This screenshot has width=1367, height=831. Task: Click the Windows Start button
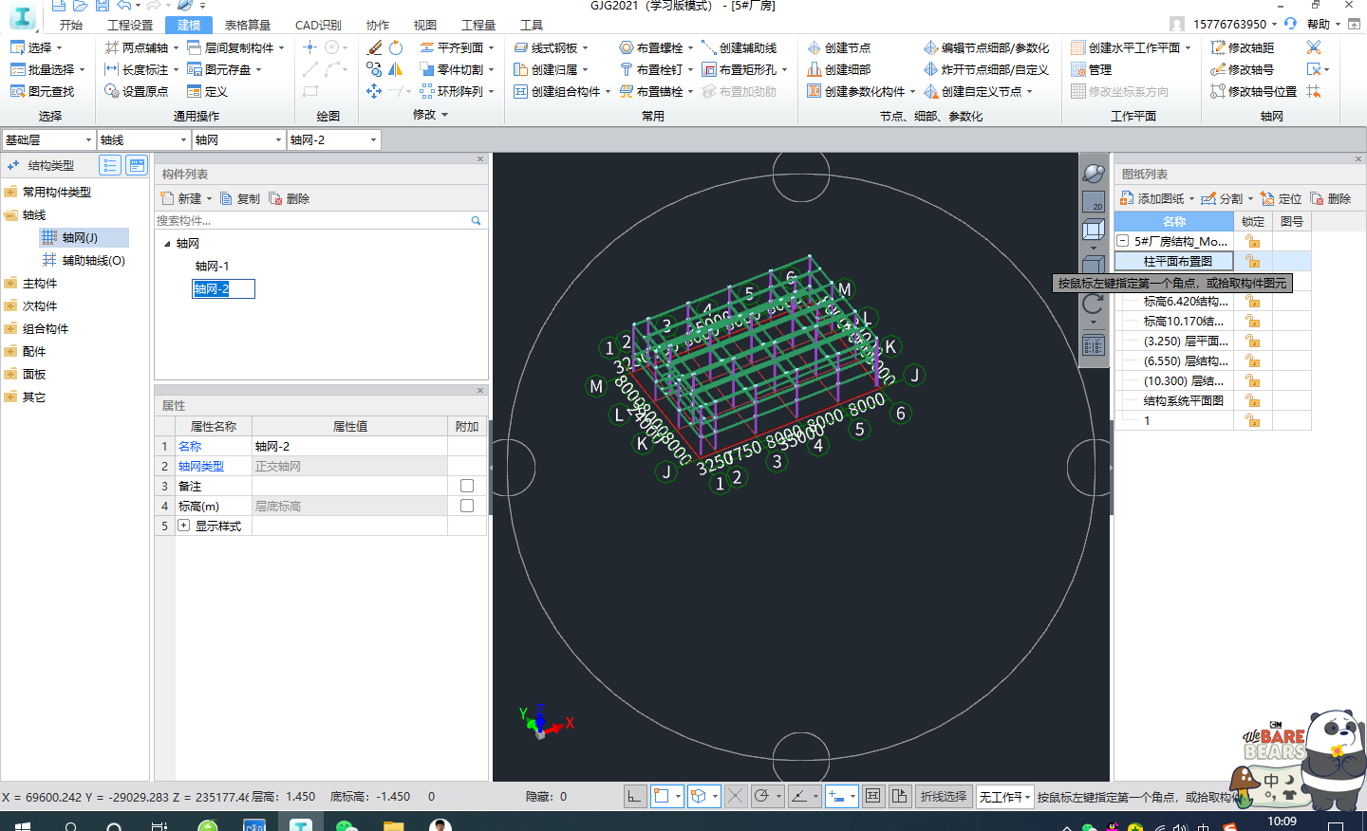[x=21, y=826]
